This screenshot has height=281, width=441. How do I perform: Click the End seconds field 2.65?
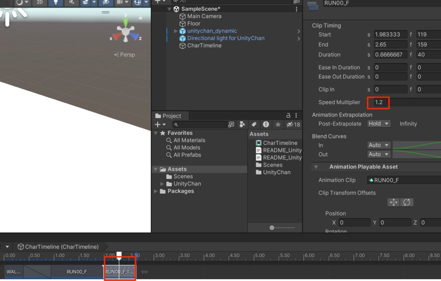(390, 44)
